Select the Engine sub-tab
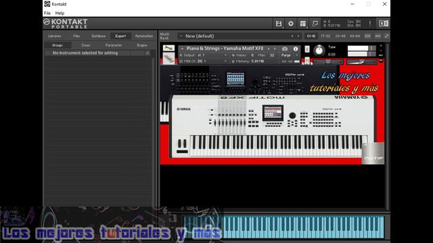Screen dimensions: 433x243 [x=142, y=45]
